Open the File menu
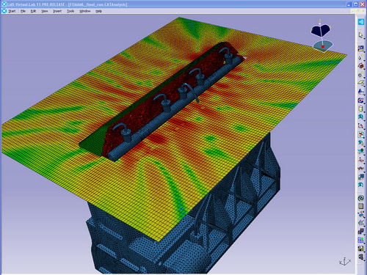367x275 pixels. click(23, 11)
